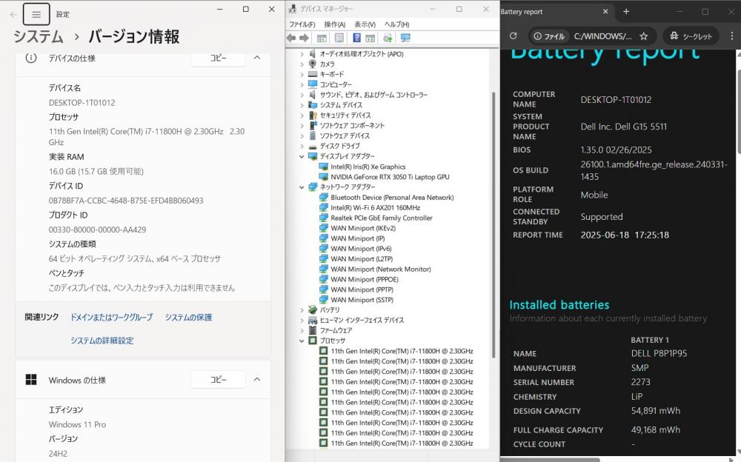
Task: Click the blue question-mark Help toolbar icon
Action: pyautogui.click(x=357, y=38)
